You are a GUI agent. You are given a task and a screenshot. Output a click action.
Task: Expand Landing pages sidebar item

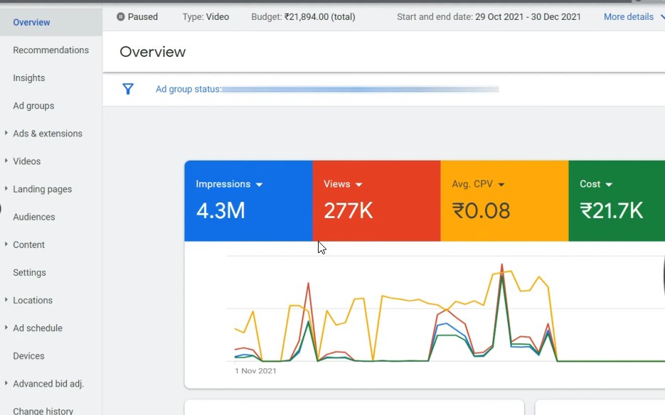[x=6, y=188]
